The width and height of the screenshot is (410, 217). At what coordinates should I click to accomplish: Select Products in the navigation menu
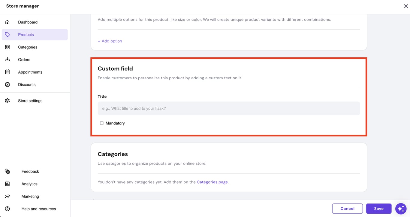tap(26, 35)
